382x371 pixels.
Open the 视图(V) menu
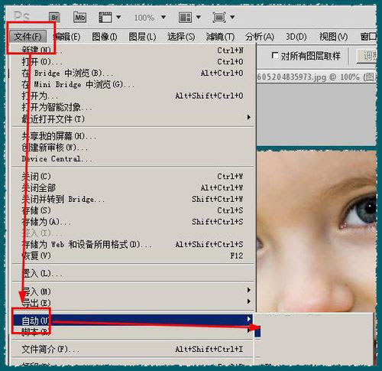[333, 37]
